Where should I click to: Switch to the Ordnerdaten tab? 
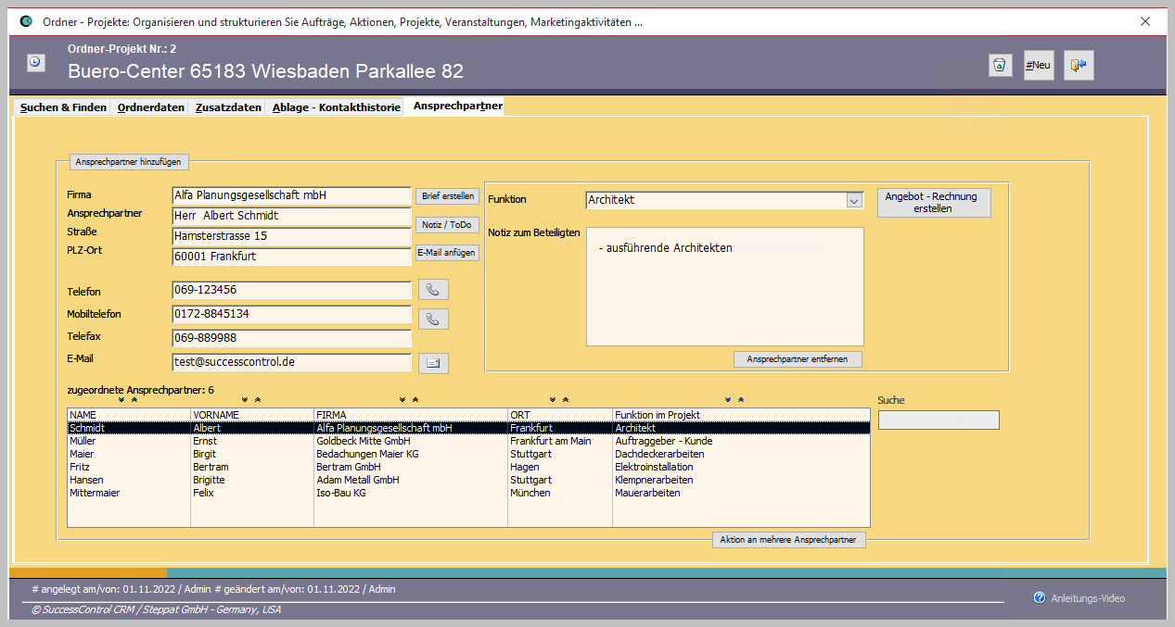point(151,107)
